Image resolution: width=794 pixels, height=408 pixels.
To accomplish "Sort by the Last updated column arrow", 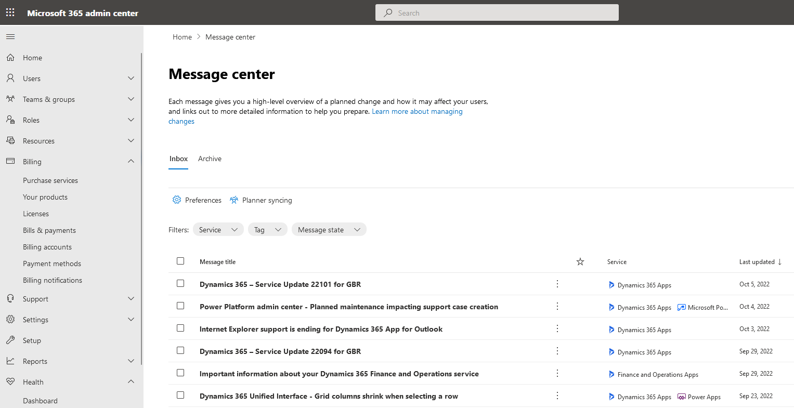I will 779,262.
